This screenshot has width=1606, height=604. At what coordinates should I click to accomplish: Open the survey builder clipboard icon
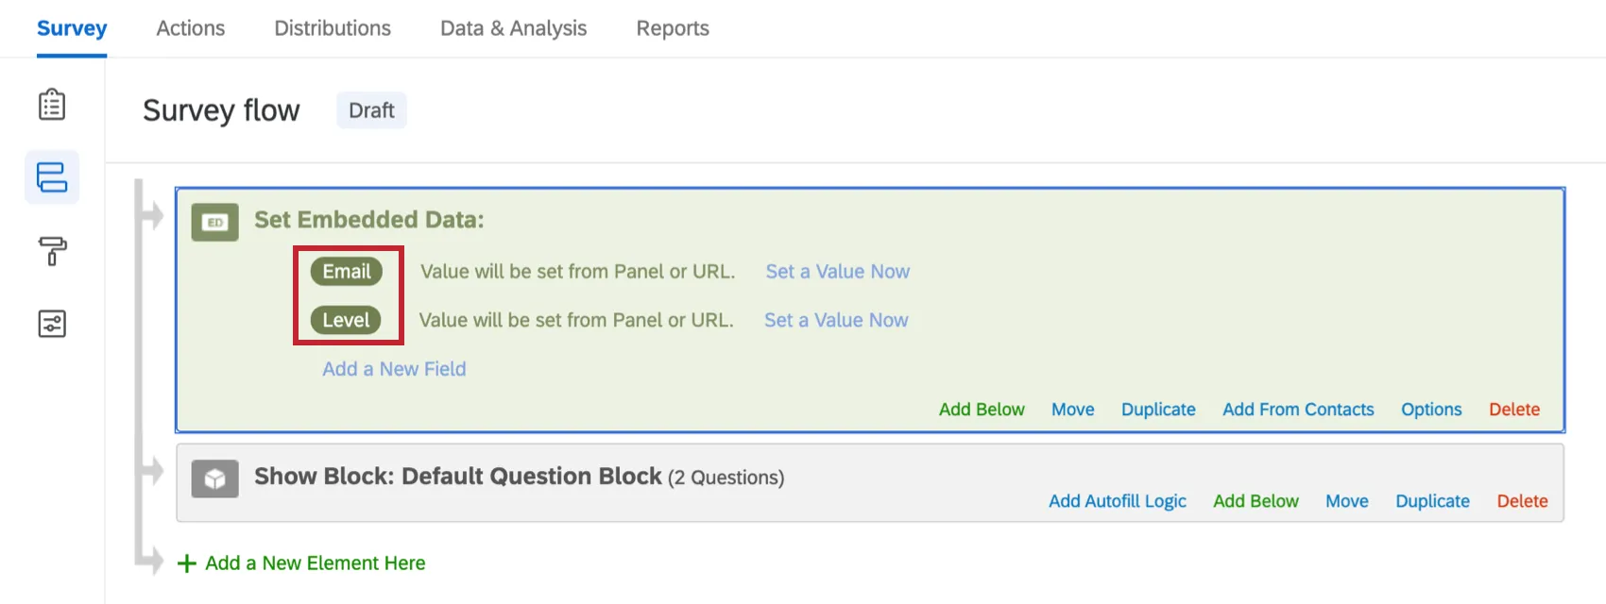click(52, 105)
